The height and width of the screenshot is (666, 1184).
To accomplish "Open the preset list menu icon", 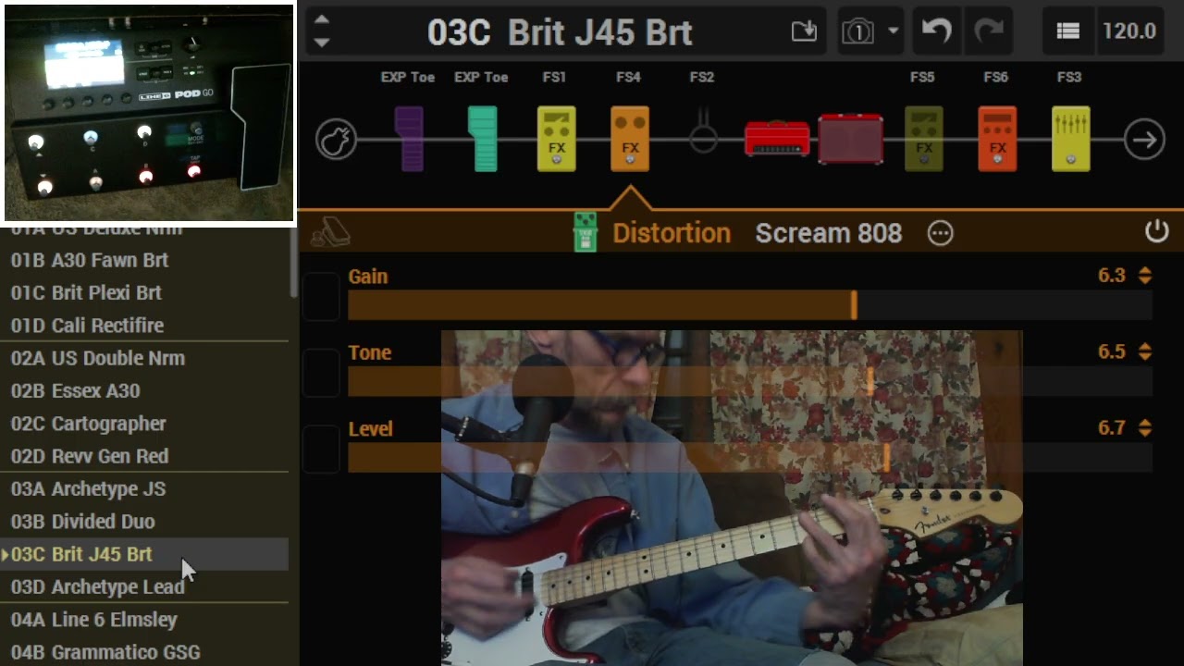I will pos(1068,31).
